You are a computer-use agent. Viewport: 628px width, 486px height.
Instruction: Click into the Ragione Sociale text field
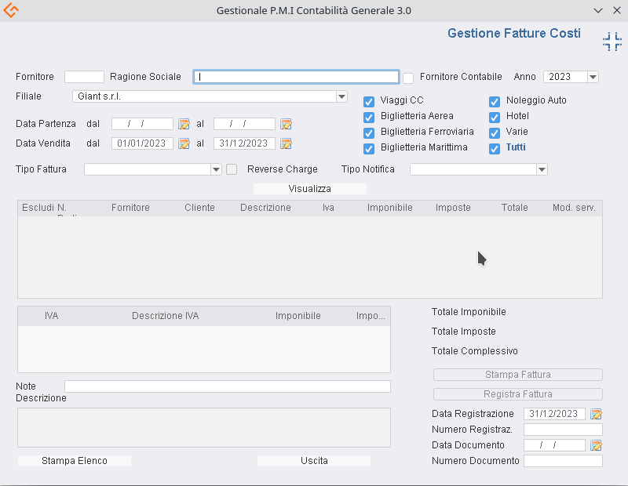[x=297, y=77]
